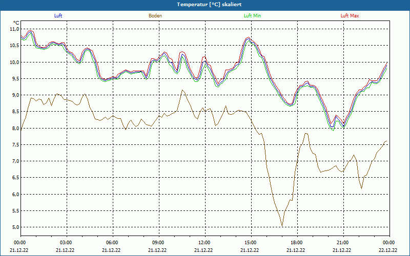This screenshot has height=256, width=410.
Task: Click the °C axis unit label
Action: tap(16, 23)
